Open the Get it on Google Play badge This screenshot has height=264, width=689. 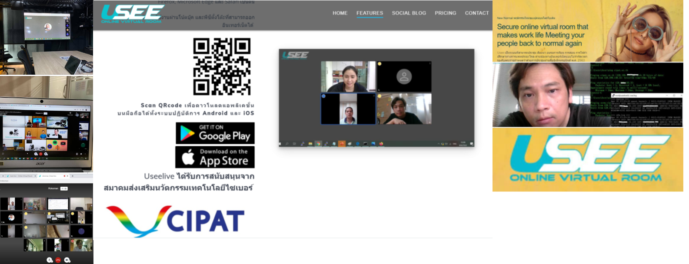215,133
